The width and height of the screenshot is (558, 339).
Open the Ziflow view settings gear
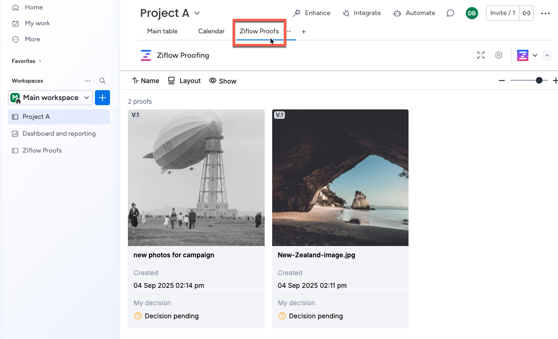coord(498,55)
